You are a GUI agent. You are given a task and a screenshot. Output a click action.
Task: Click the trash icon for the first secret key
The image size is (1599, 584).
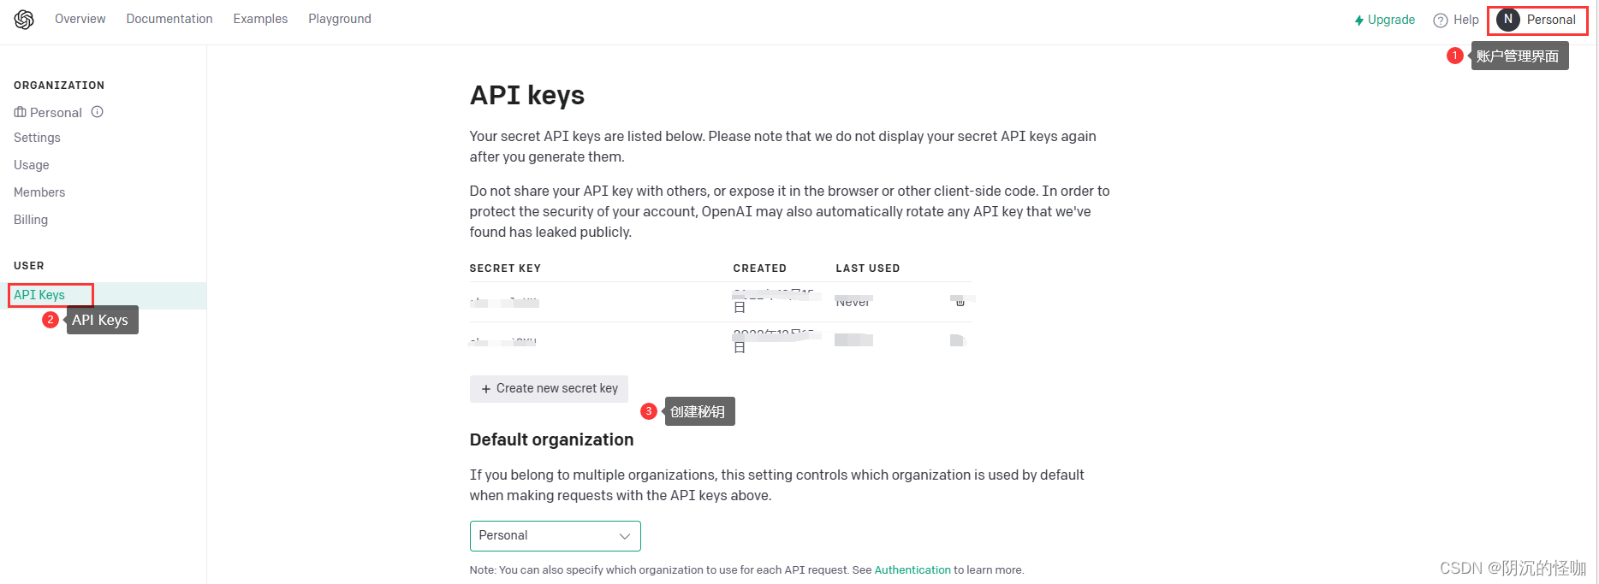click(x=960, y=302)
